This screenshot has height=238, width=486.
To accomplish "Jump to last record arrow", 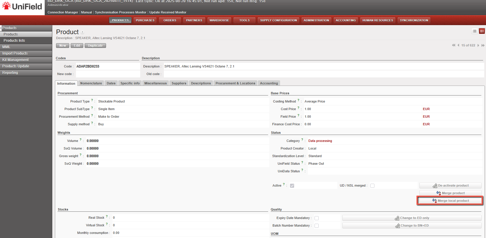I will point(483,45).
